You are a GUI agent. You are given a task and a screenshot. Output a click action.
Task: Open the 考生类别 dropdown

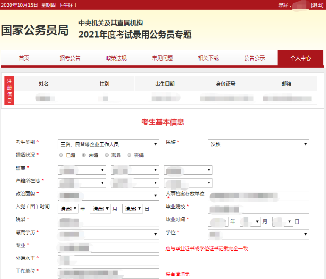click(x=109, y=144)
